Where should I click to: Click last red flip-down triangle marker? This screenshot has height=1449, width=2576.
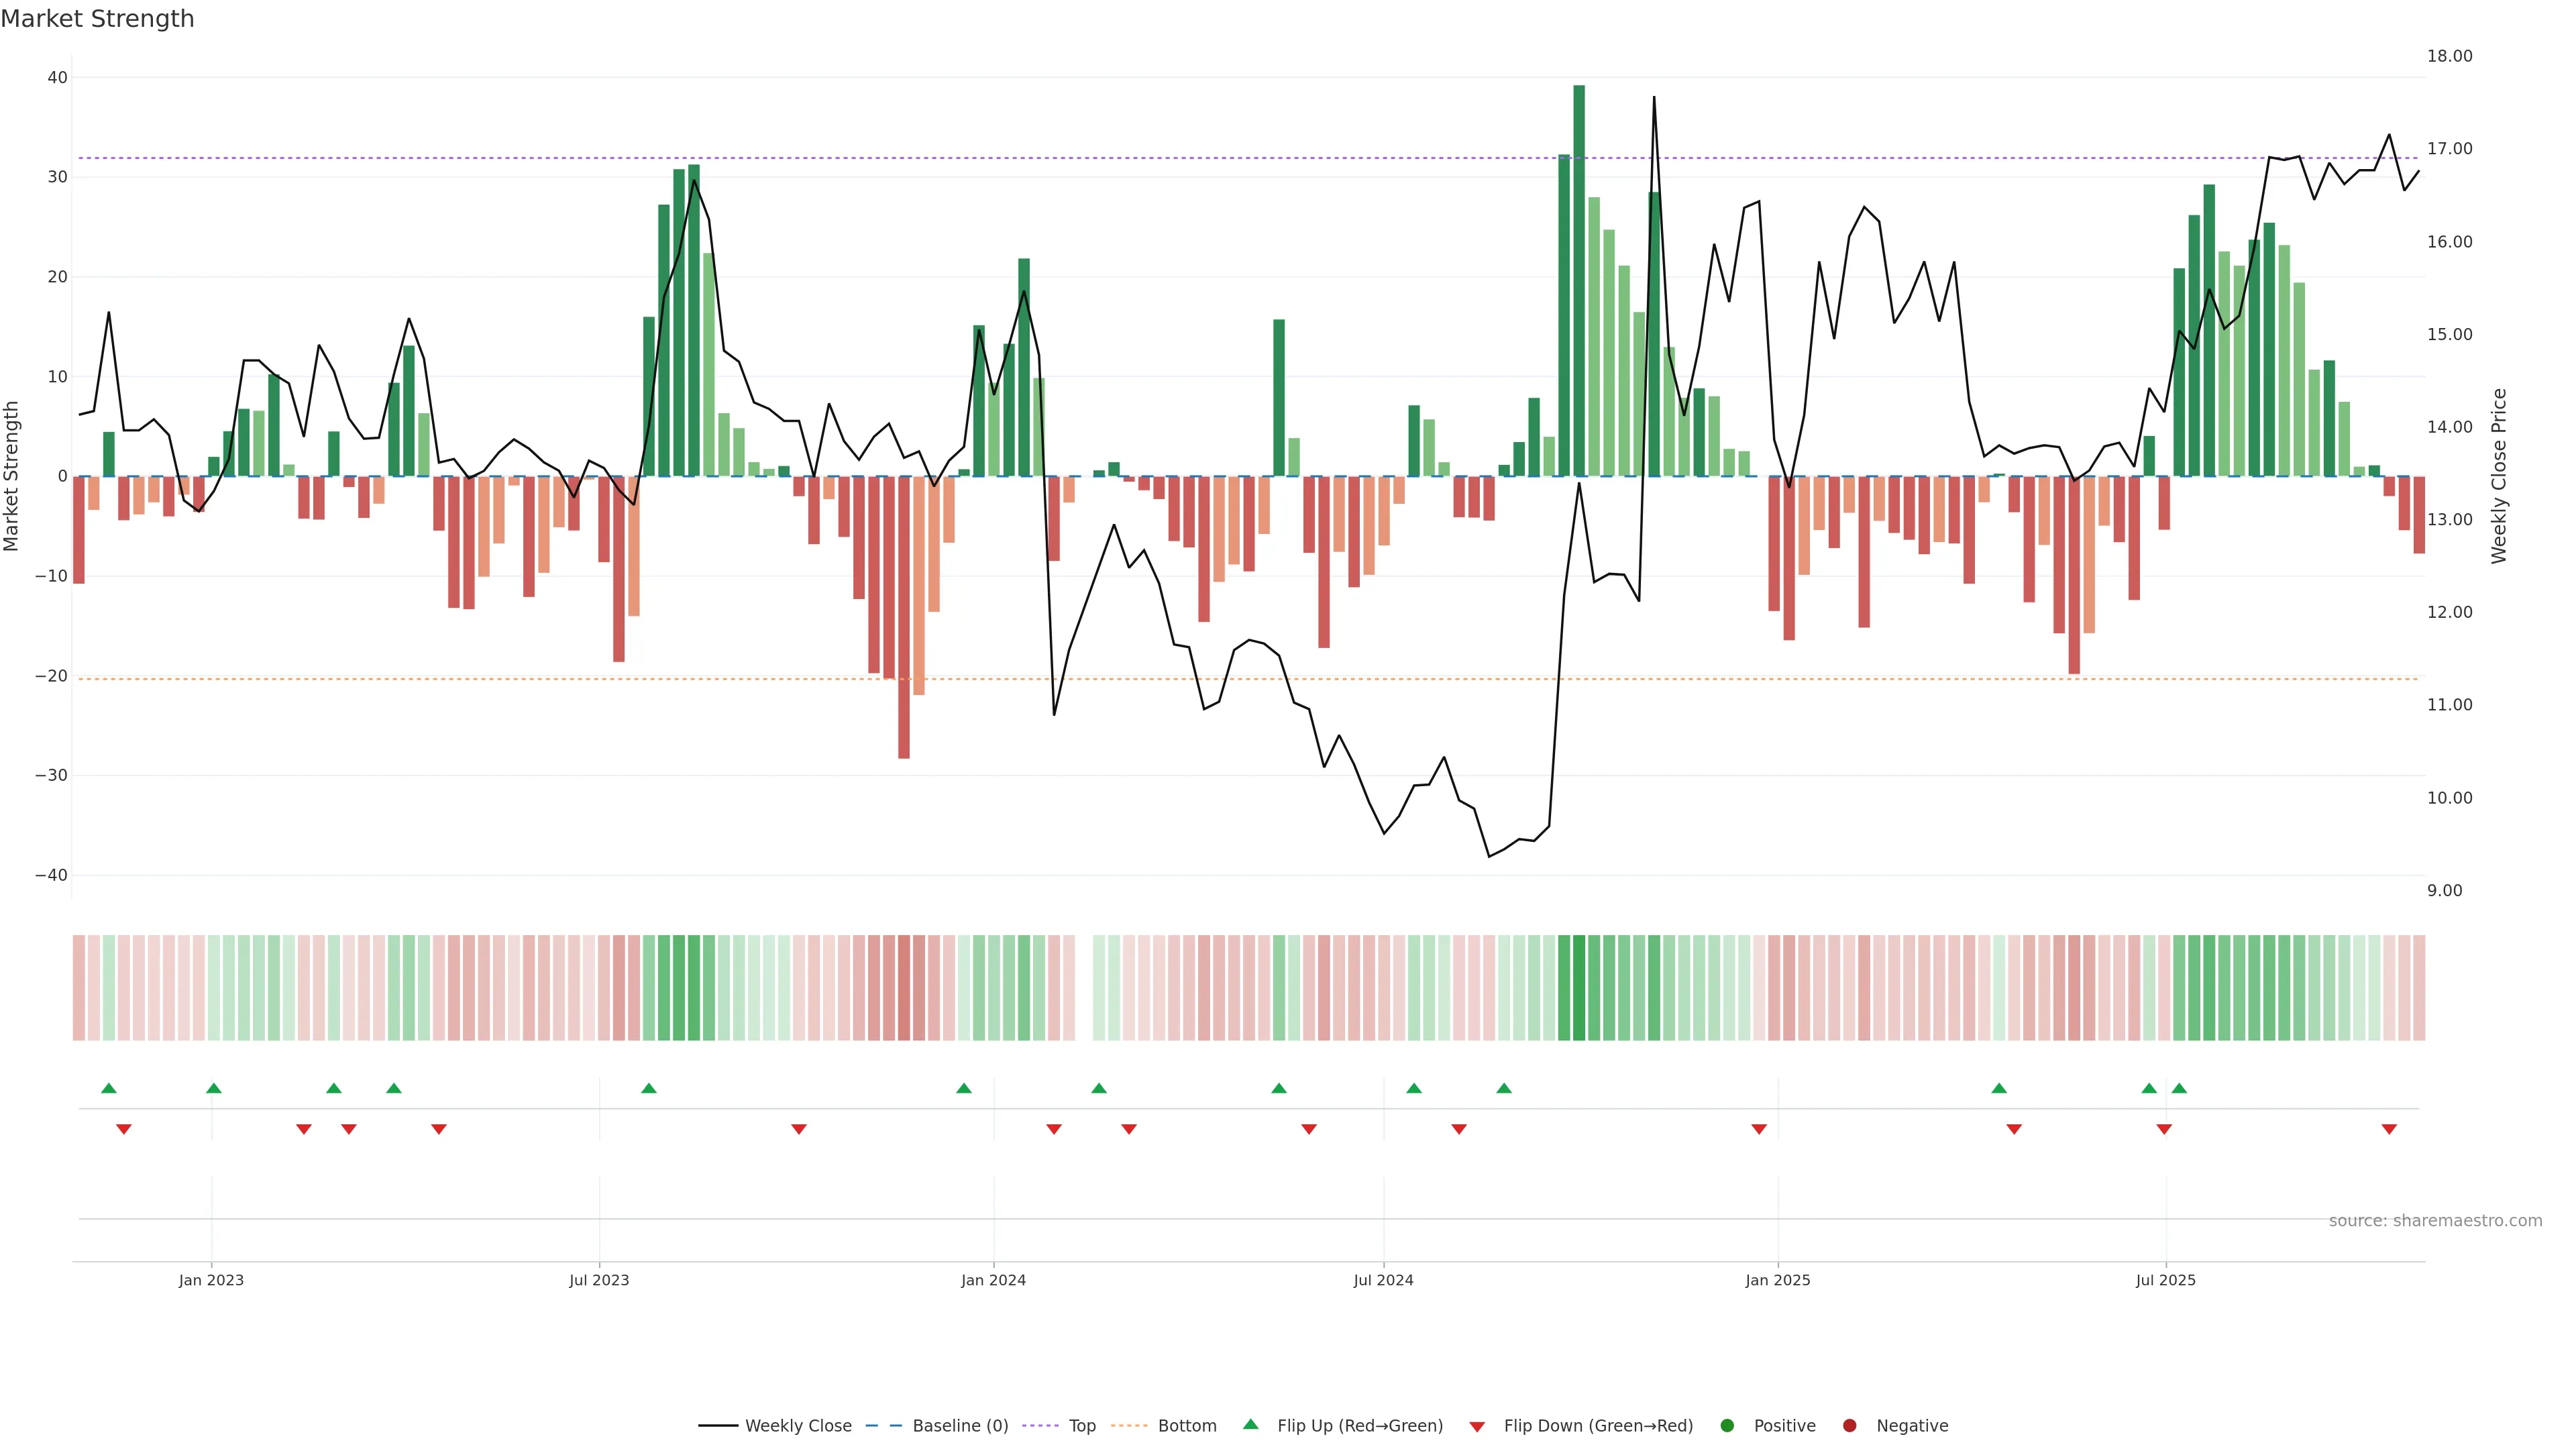pos(2389,1129)
